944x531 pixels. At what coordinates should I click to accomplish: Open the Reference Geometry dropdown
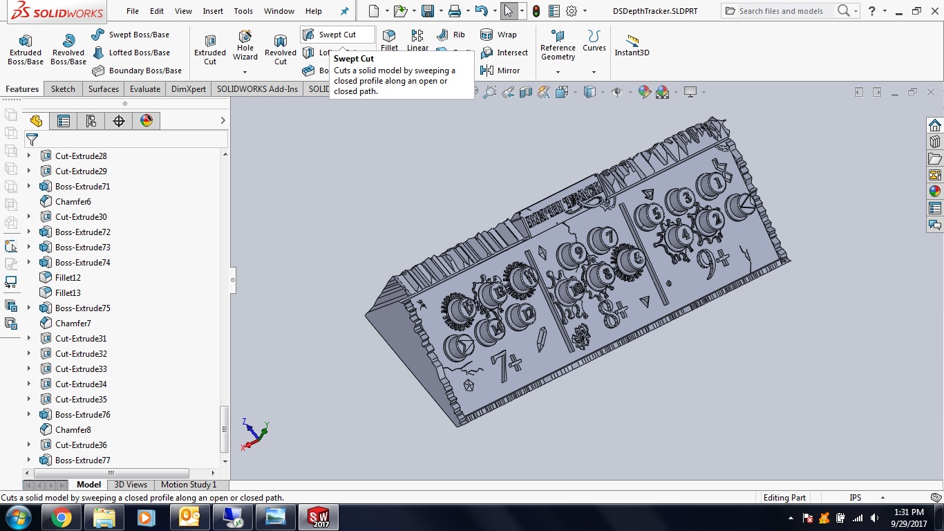pyautogui.click(x=558, y=71)
